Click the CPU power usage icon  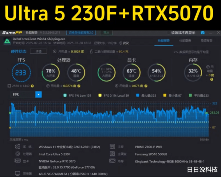point(48,86)
